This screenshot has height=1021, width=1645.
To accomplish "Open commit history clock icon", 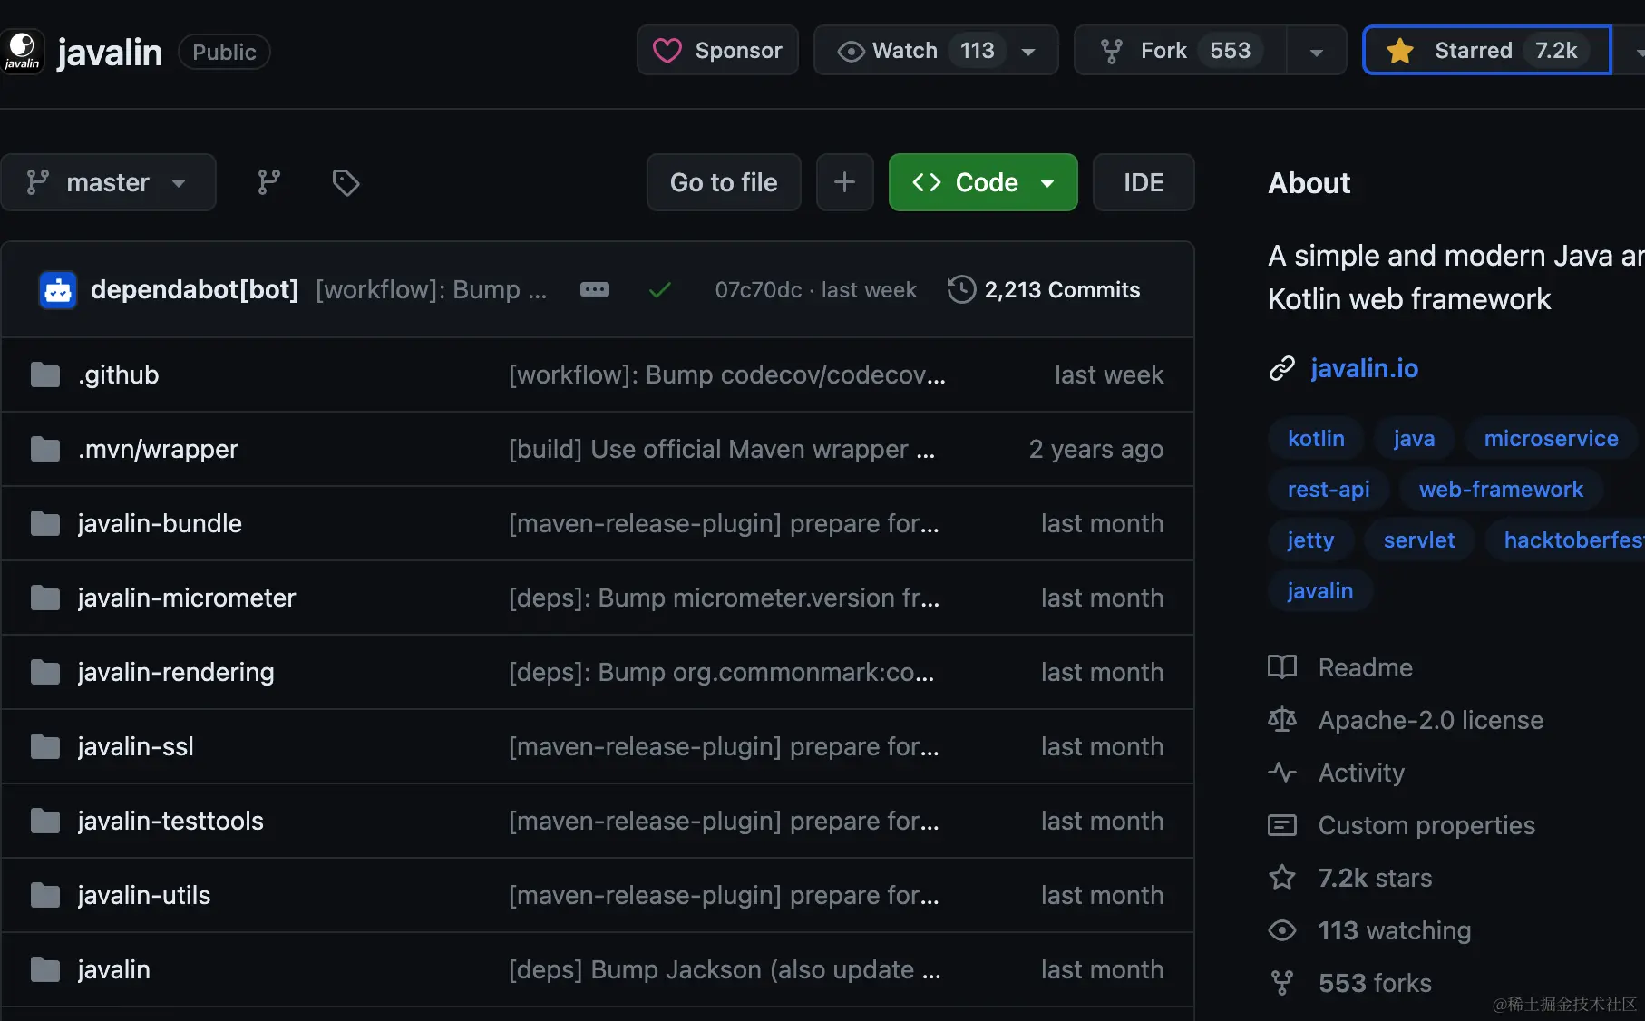I will point(961,290).
